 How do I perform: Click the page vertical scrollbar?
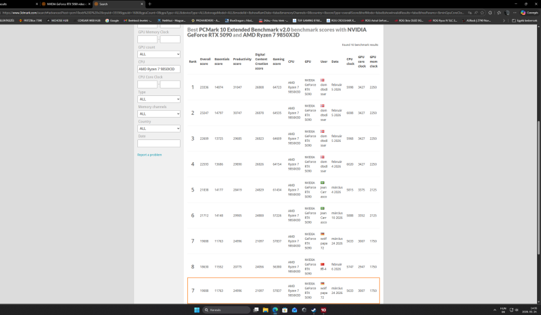click(x=538, y=188)
